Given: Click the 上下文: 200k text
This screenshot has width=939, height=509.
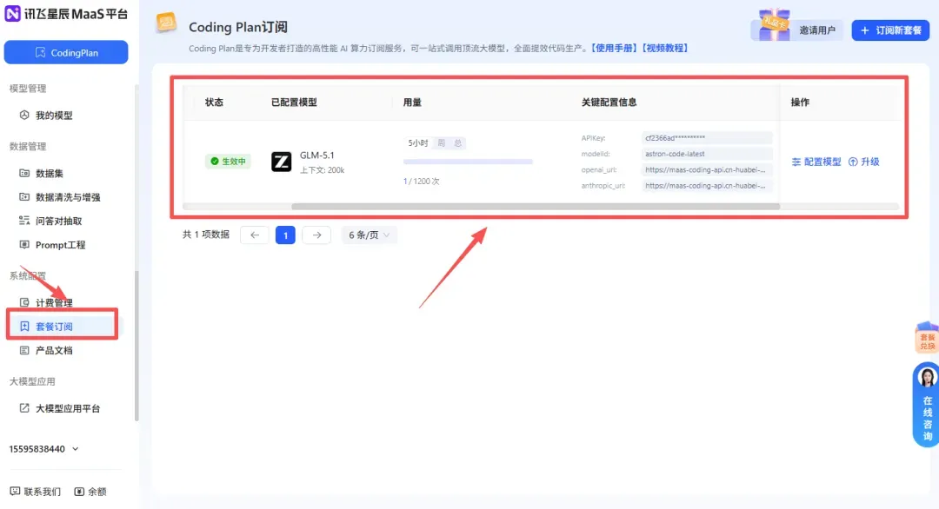Looking at the screenshot, I should point(323,170).
